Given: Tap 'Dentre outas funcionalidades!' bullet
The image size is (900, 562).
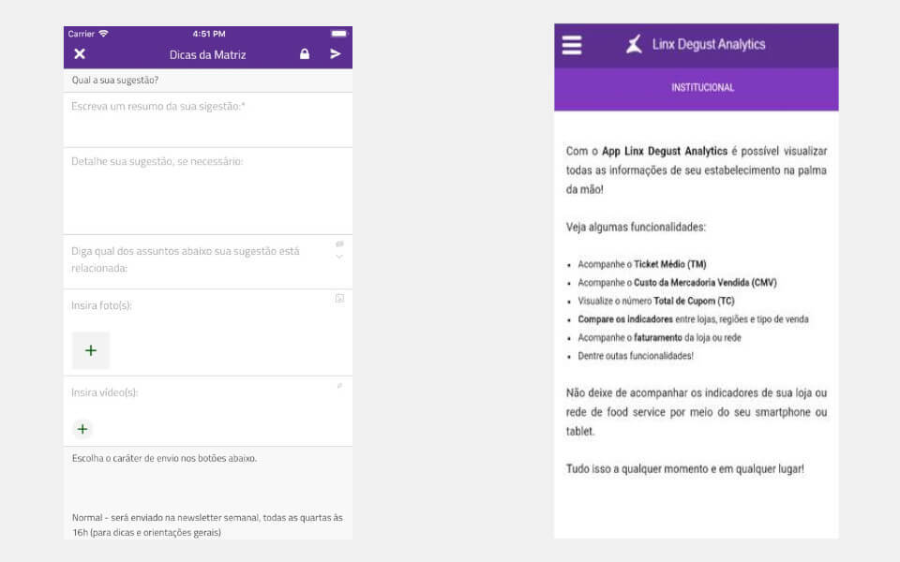Looking at the screenshot, I should click(x=636, y=356).
